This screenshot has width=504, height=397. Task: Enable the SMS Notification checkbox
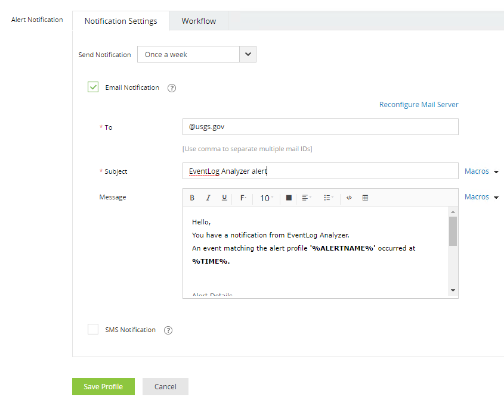tap(93, 329)
